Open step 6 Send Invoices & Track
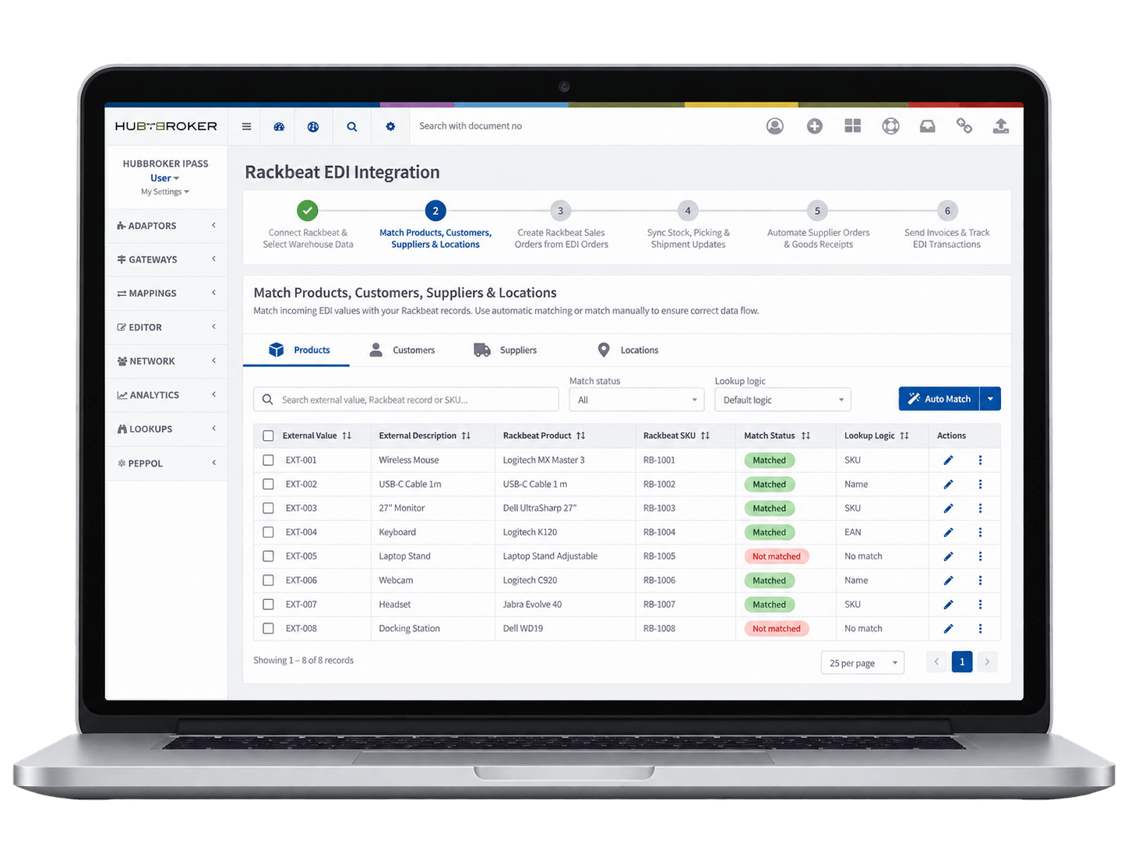This screenshot has width=1128, height=846. (x=947, y=227)
